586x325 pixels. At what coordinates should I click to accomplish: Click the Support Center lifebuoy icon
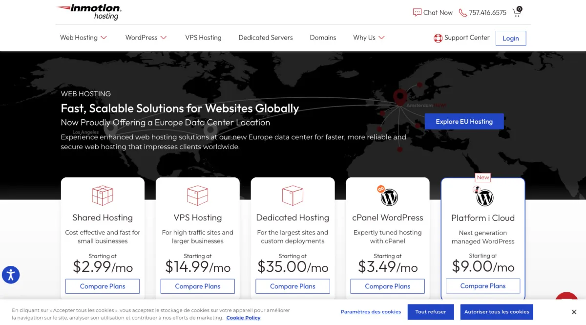(x=438, y=38)
